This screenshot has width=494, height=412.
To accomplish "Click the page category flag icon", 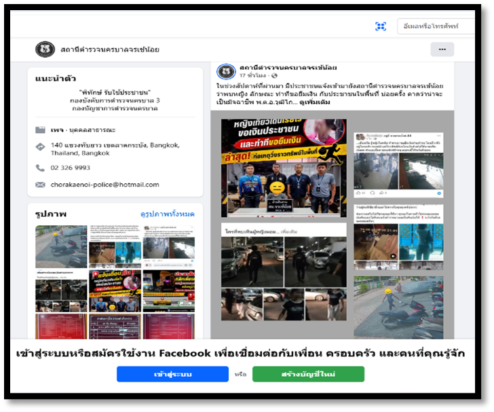I will pos(40,130).
